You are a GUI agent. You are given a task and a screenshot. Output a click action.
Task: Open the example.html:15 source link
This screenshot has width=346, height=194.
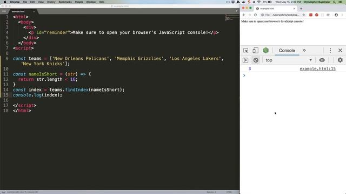(317, 68)
